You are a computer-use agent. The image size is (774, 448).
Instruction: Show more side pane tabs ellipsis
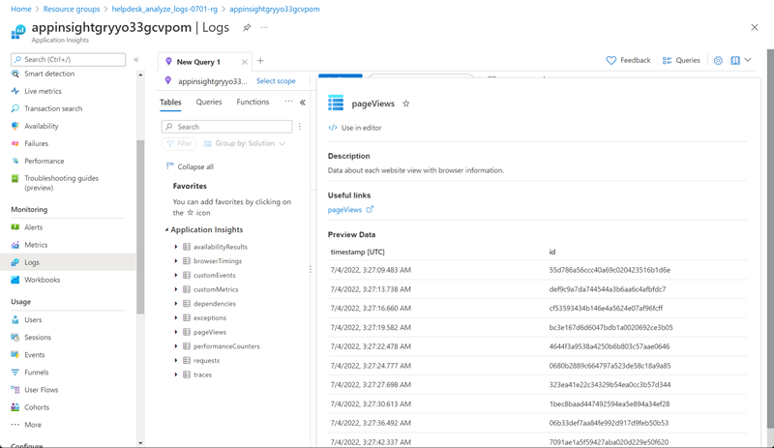(288, 102)
